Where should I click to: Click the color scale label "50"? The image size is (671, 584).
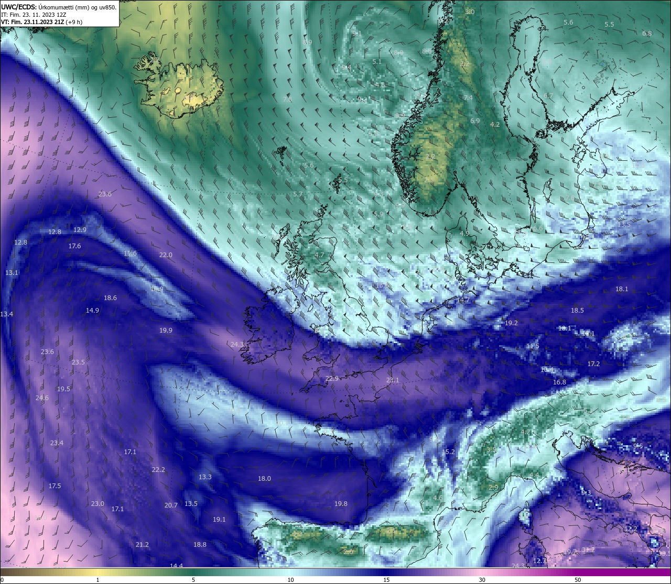pos(578,580)
